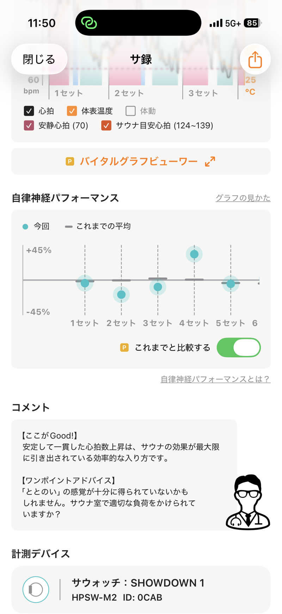The height and width of the screenshot is (614, 282).
Task: Tap the doctor avatar illustration
Action: (248, 502)
